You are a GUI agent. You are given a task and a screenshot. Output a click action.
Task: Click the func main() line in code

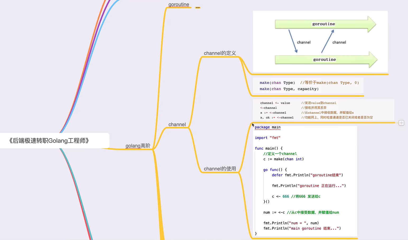[x=268, y=148]
